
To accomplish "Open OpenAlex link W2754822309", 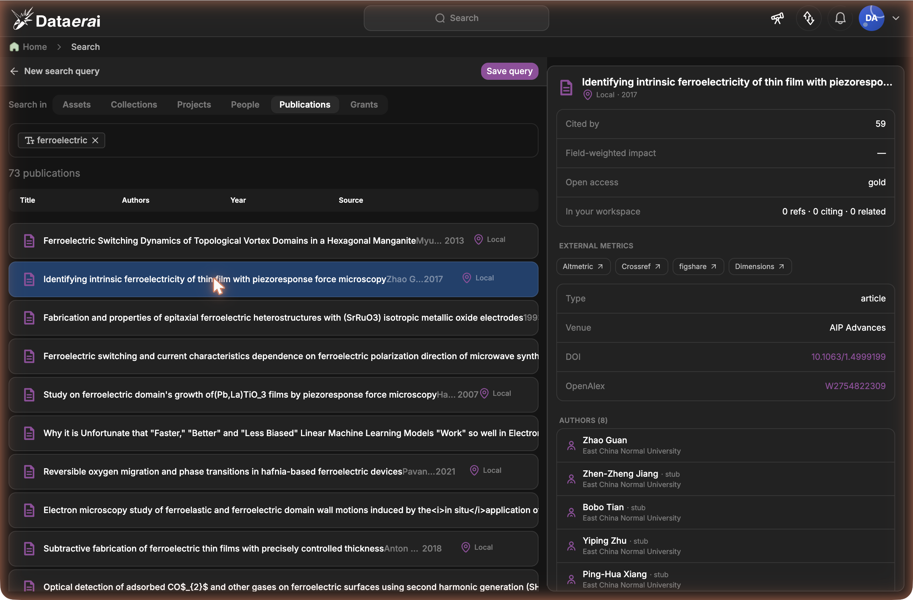I will (855, 386).
